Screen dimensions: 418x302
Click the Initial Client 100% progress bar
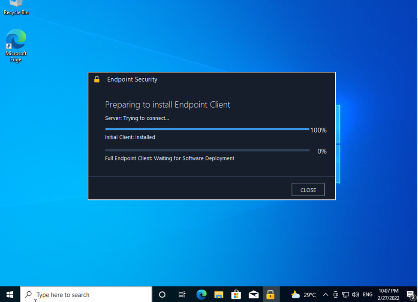[207, 129]
